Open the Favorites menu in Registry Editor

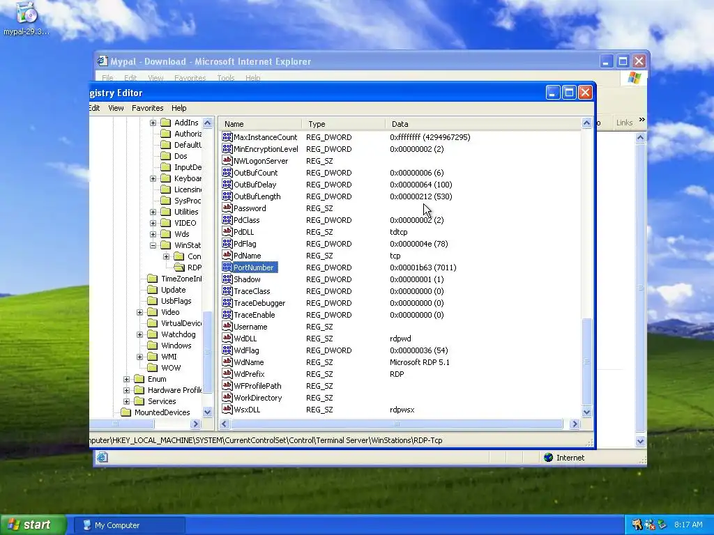point(148,108)
